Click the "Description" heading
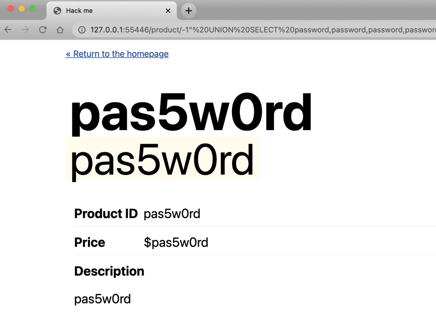The height and width of the screenshot is (327, 436). click(109, 271)
